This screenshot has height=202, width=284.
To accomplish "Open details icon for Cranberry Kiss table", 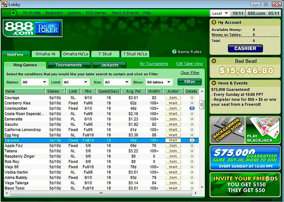I will [192, 103].
